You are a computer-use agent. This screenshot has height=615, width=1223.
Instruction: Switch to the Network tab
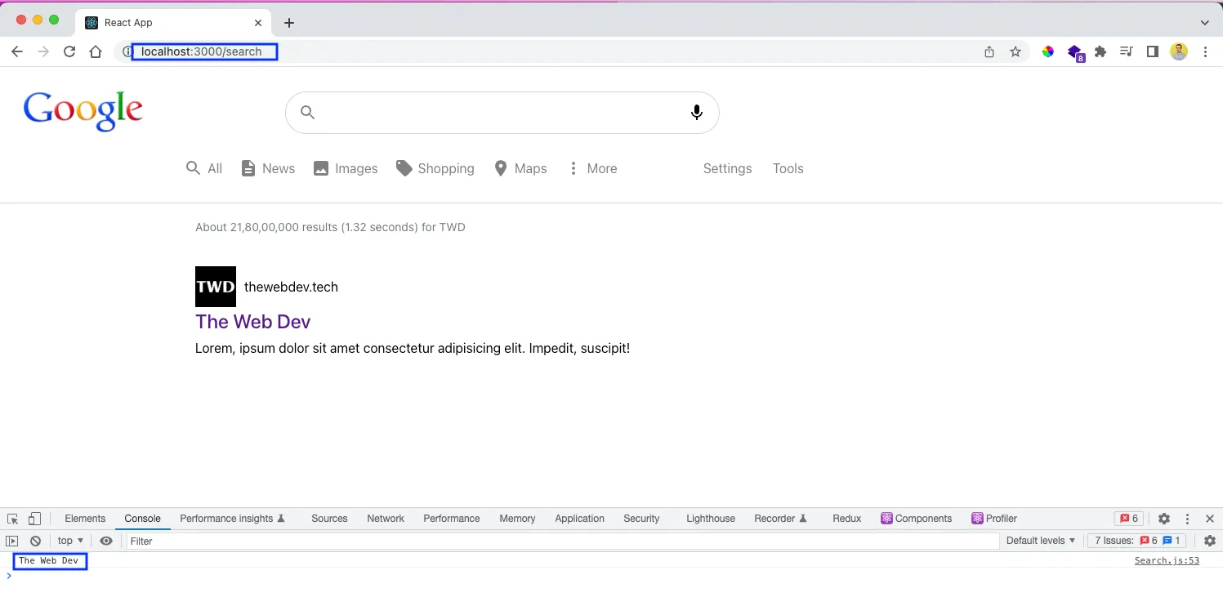[x=386, y=519]
